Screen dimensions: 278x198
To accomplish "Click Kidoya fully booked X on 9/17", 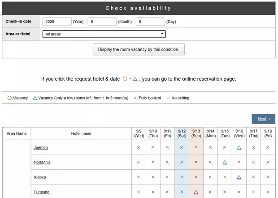I will [x=253, y=177].
